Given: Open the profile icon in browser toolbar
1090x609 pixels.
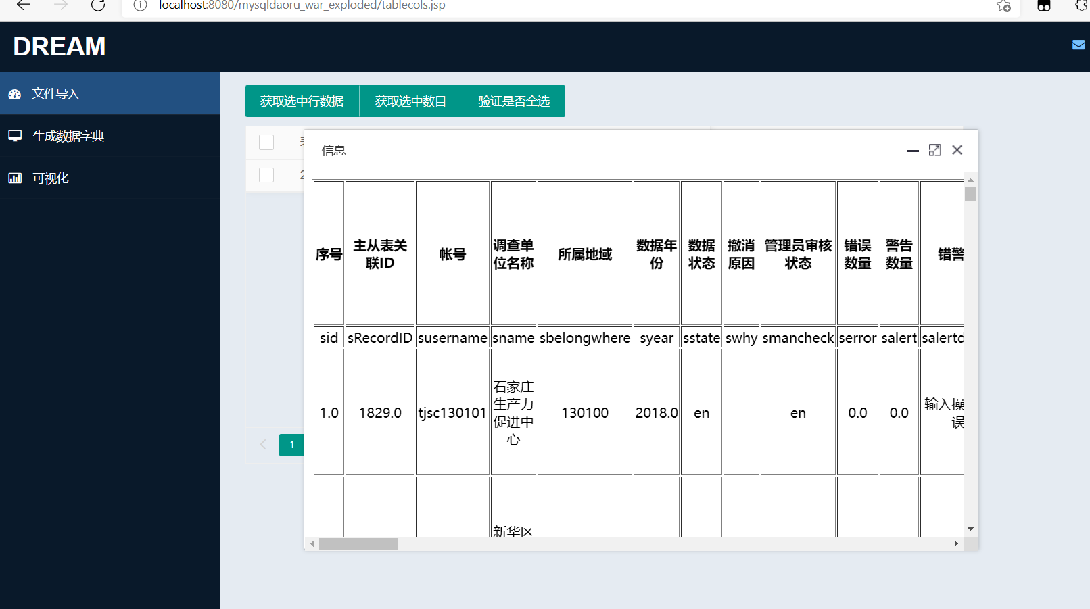Looking at the screenshot, I should pyautogui.click(x=1044, y=6).
